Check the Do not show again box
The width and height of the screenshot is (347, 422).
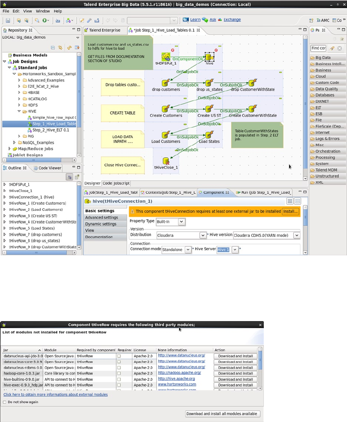[x=5, y=402]
